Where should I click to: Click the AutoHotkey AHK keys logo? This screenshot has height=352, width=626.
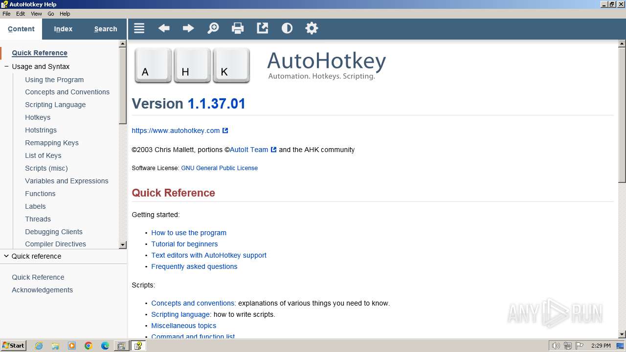[x=192, y=66]
